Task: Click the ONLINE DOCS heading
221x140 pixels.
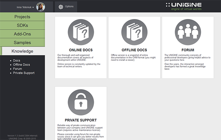Action: point(81,50)
